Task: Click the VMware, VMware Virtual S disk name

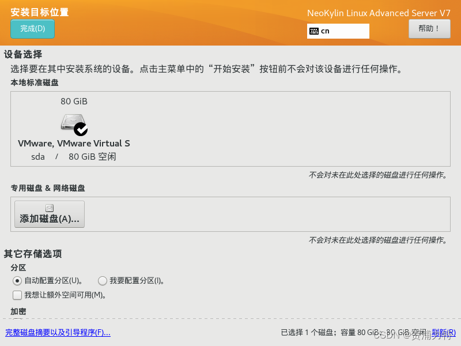Action: click(x=74, y=143)
